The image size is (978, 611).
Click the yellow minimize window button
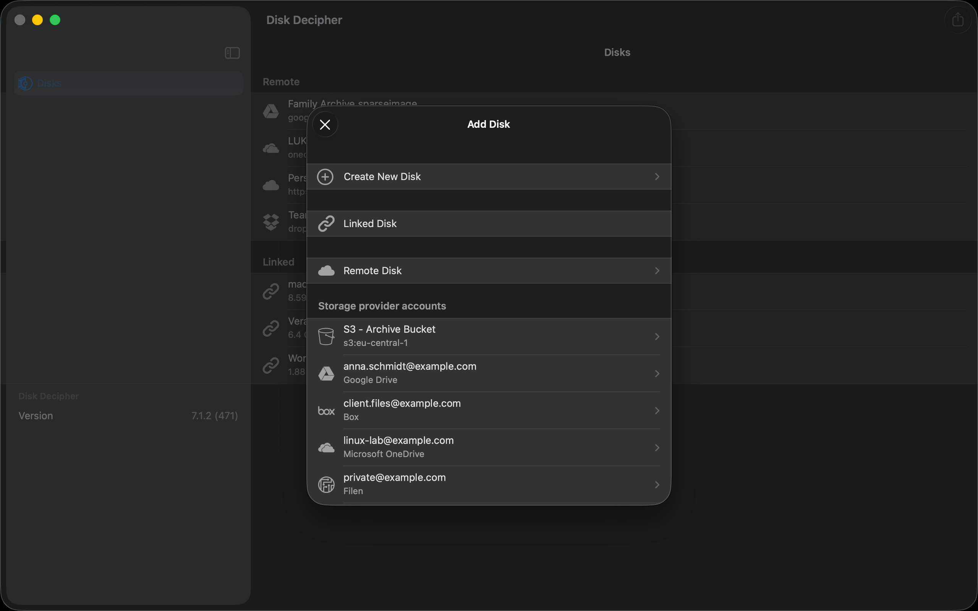[37, 20]
